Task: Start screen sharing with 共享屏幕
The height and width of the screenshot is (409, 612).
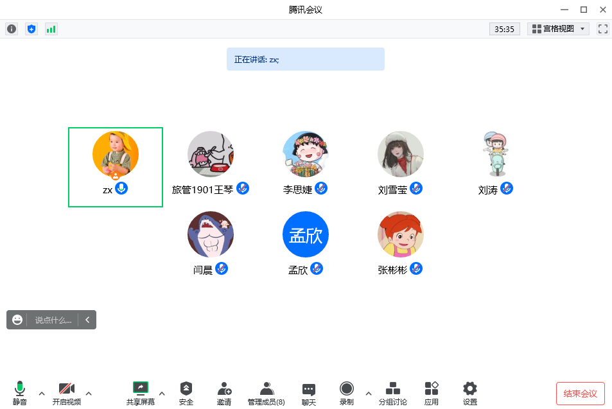Action: click(x=141, y=394)
